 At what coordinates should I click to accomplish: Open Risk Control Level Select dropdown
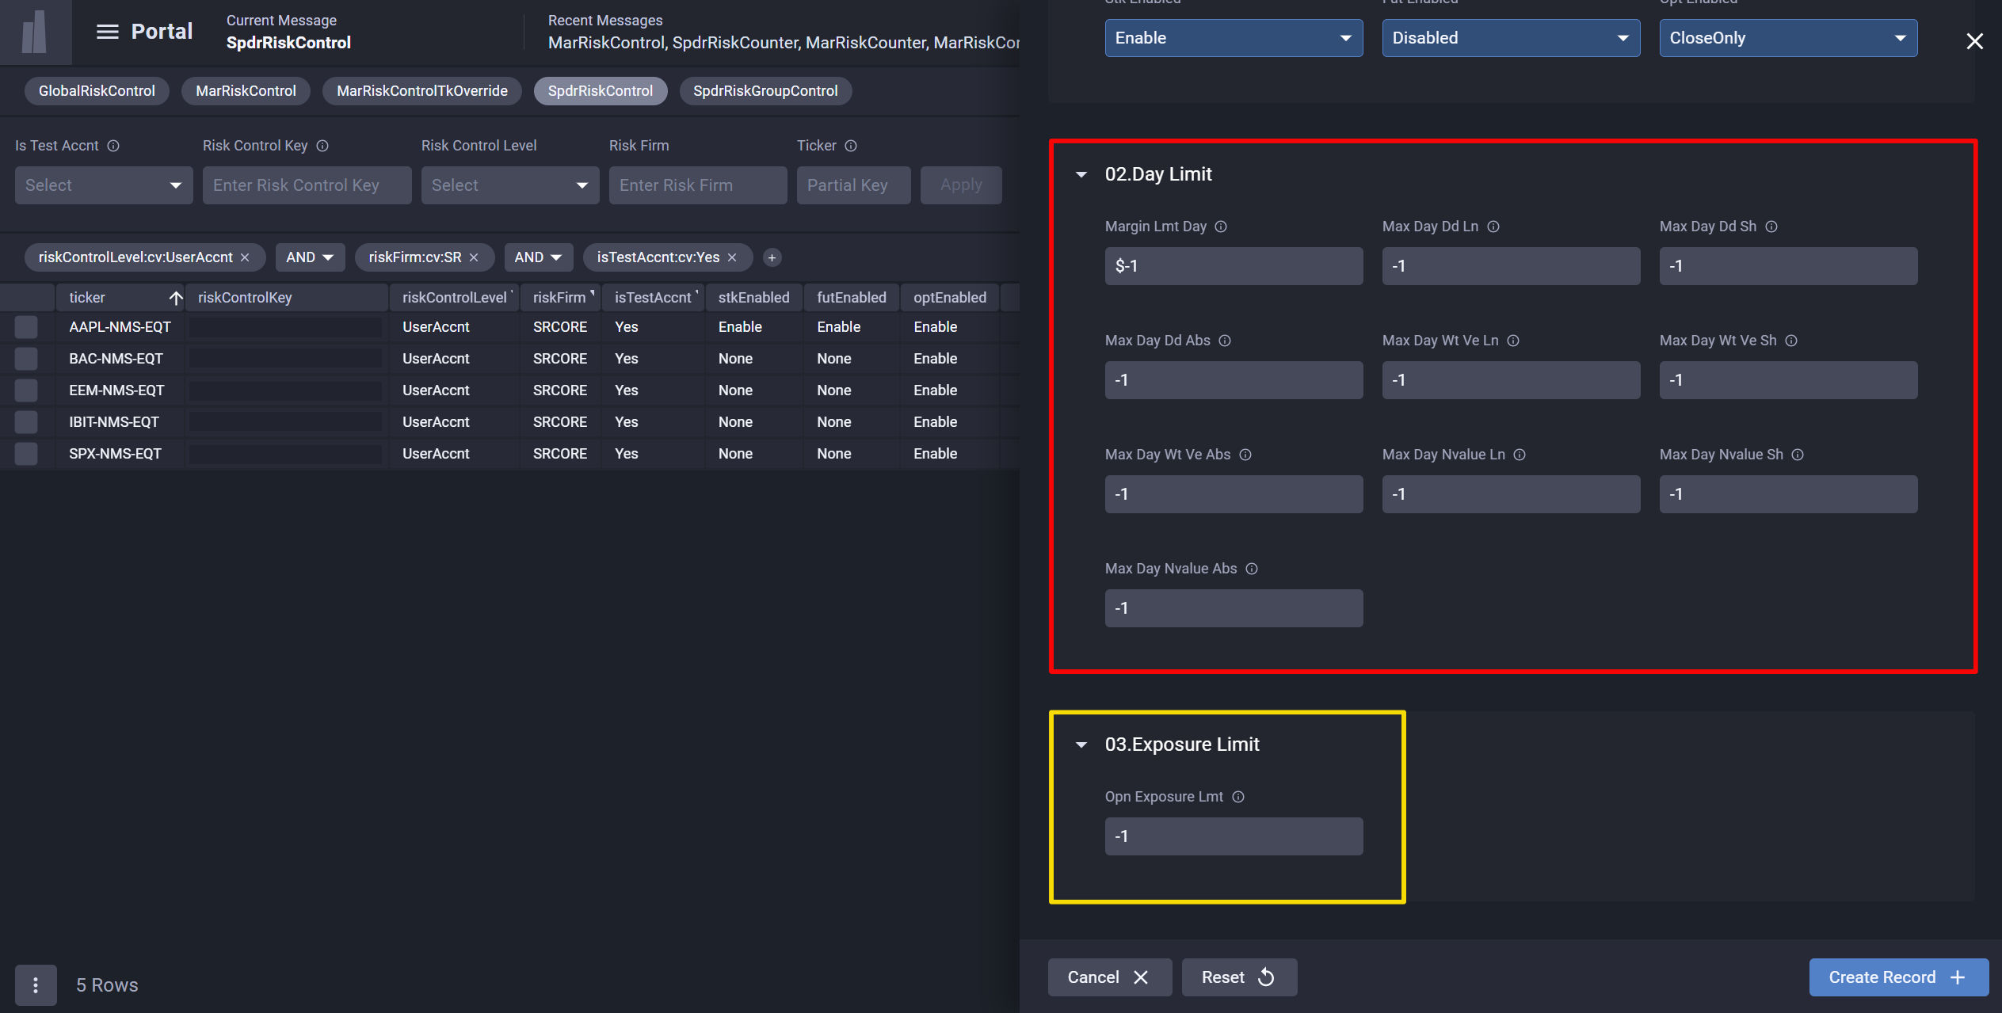point(509,185)
